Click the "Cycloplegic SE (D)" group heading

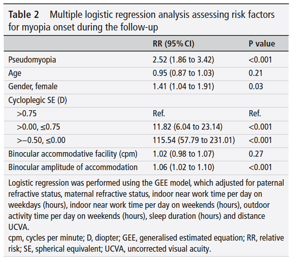pyautogui.click(x=38, y=100)
